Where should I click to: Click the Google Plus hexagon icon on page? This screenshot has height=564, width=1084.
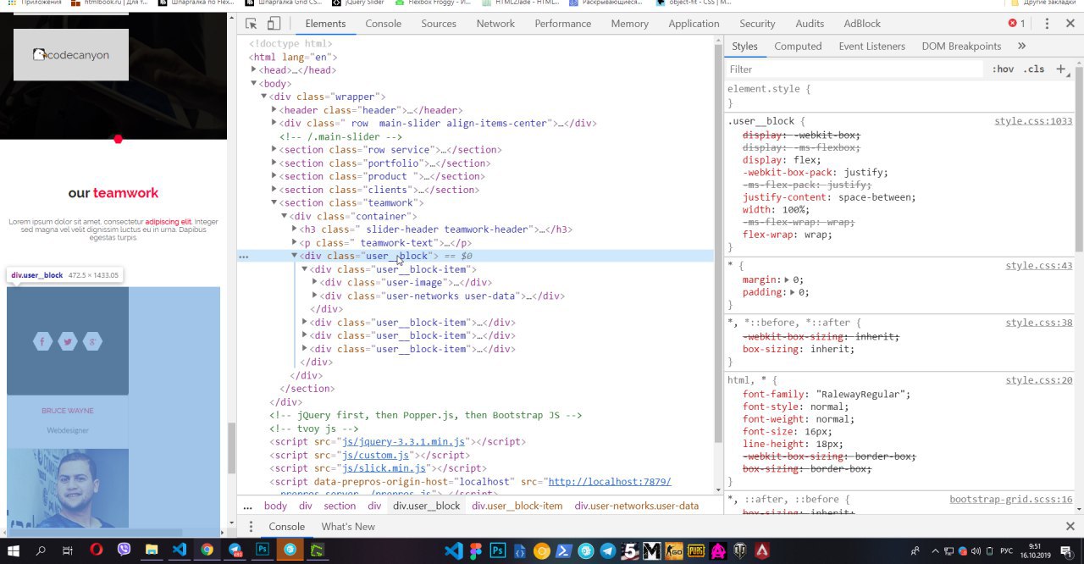tap(93, 341)
